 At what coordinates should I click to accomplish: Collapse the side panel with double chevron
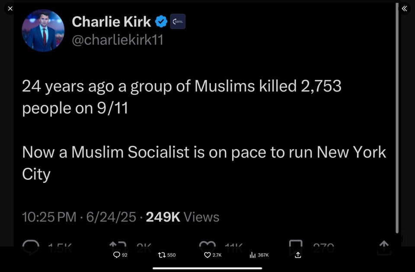click(404, 9)
